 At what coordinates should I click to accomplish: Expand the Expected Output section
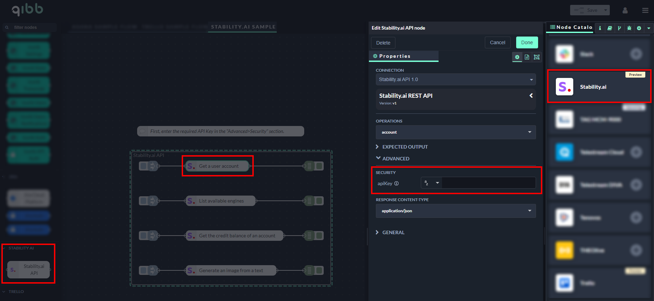tap(405, 147)
